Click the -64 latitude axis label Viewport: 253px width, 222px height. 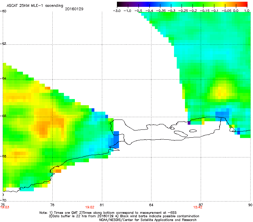point(3,78)
